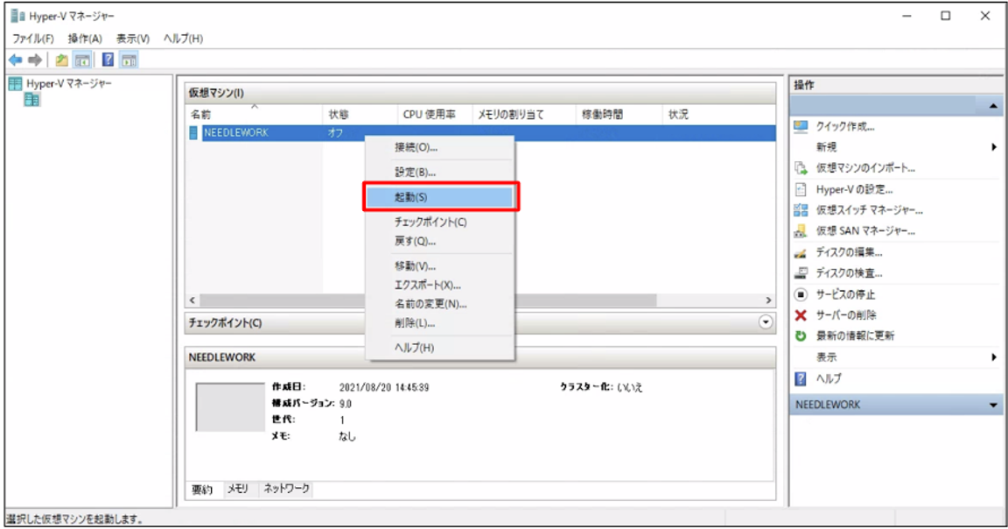Click the サービスの停止 action link
Screen dimensions: 1008x529
(845, 295)
